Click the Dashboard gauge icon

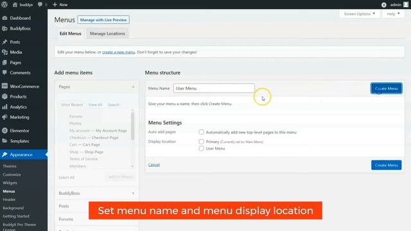coord(4,18)
